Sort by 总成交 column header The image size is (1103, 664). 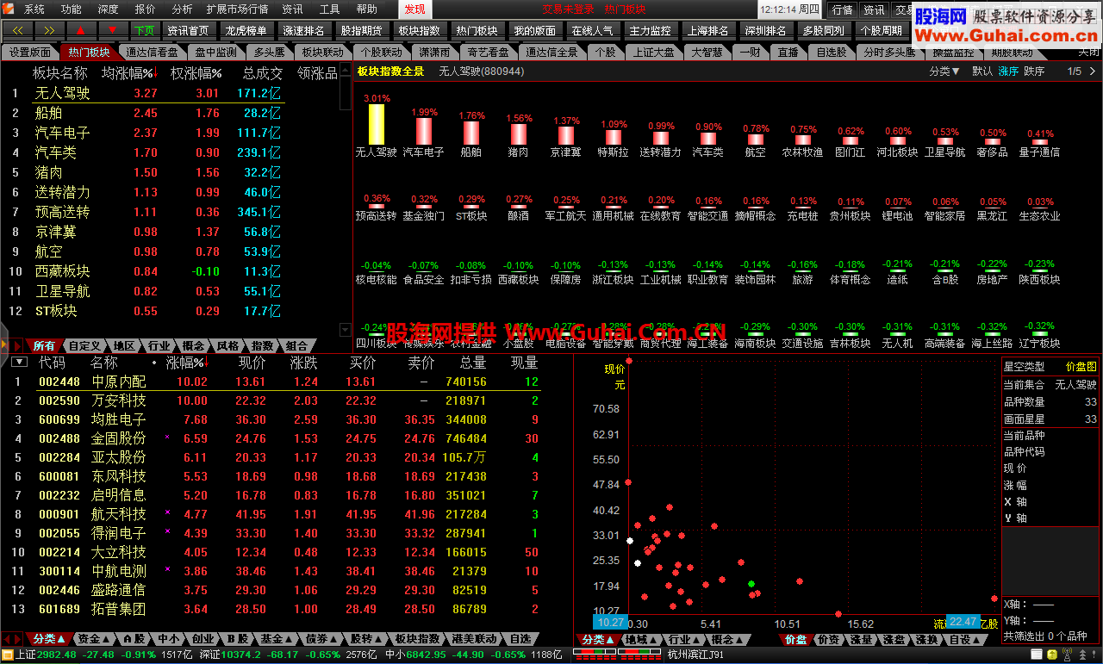pyautogui.click(x=263, y=73)
